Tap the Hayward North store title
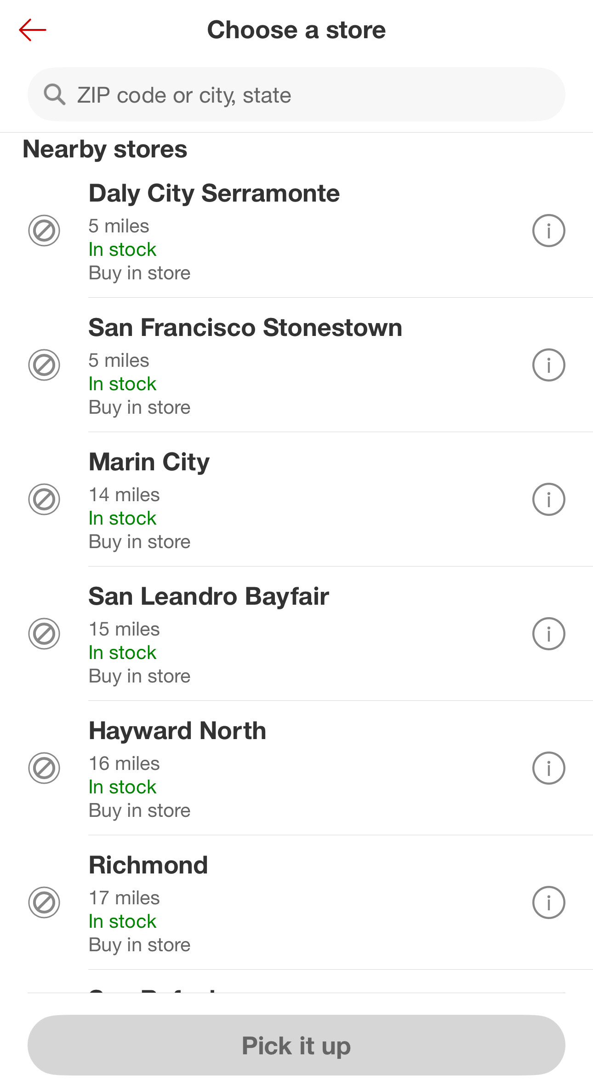593x1087 pixels. pos(177,731)
